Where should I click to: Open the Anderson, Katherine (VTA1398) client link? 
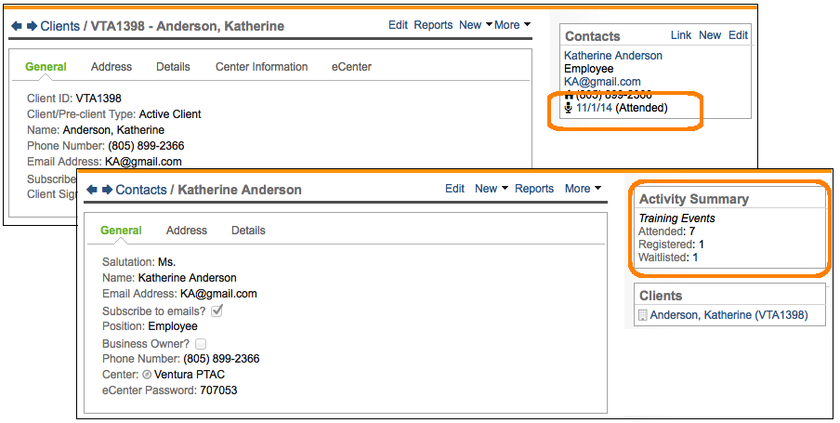pos(728,316)
